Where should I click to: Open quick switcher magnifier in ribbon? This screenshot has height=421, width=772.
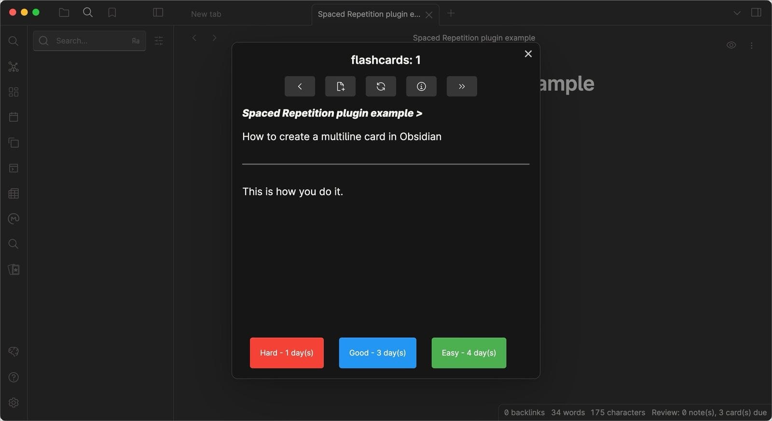pyautogui.click(x=14, y=41)
